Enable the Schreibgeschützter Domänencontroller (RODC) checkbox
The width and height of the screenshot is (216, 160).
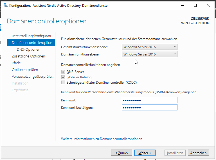click(x=63, y=83)
